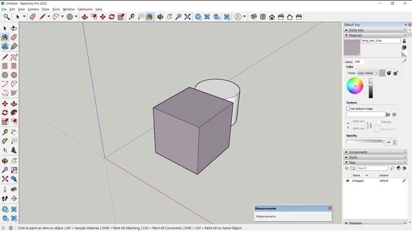Expand the Shadows panel
This screenshot has width=412, height=231.
point(375,223)
